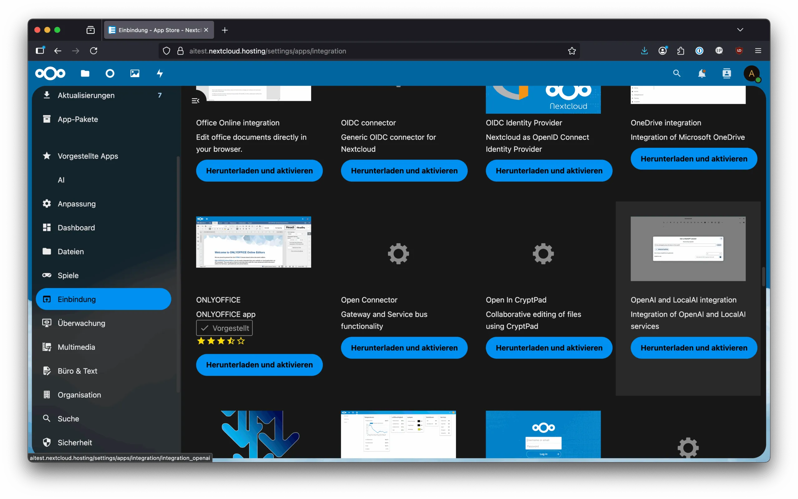Image resolution: width=798 pixels, height=499 pixels.
Task: Click the browser back arrow
Action: pos(57,51)
